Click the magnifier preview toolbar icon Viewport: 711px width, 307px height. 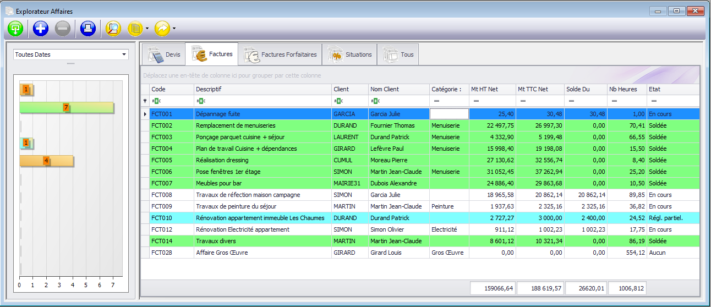(x=113, y=29)
